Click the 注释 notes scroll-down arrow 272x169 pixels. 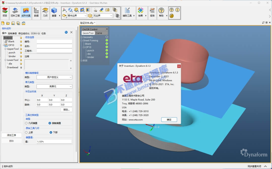(71, 68)
